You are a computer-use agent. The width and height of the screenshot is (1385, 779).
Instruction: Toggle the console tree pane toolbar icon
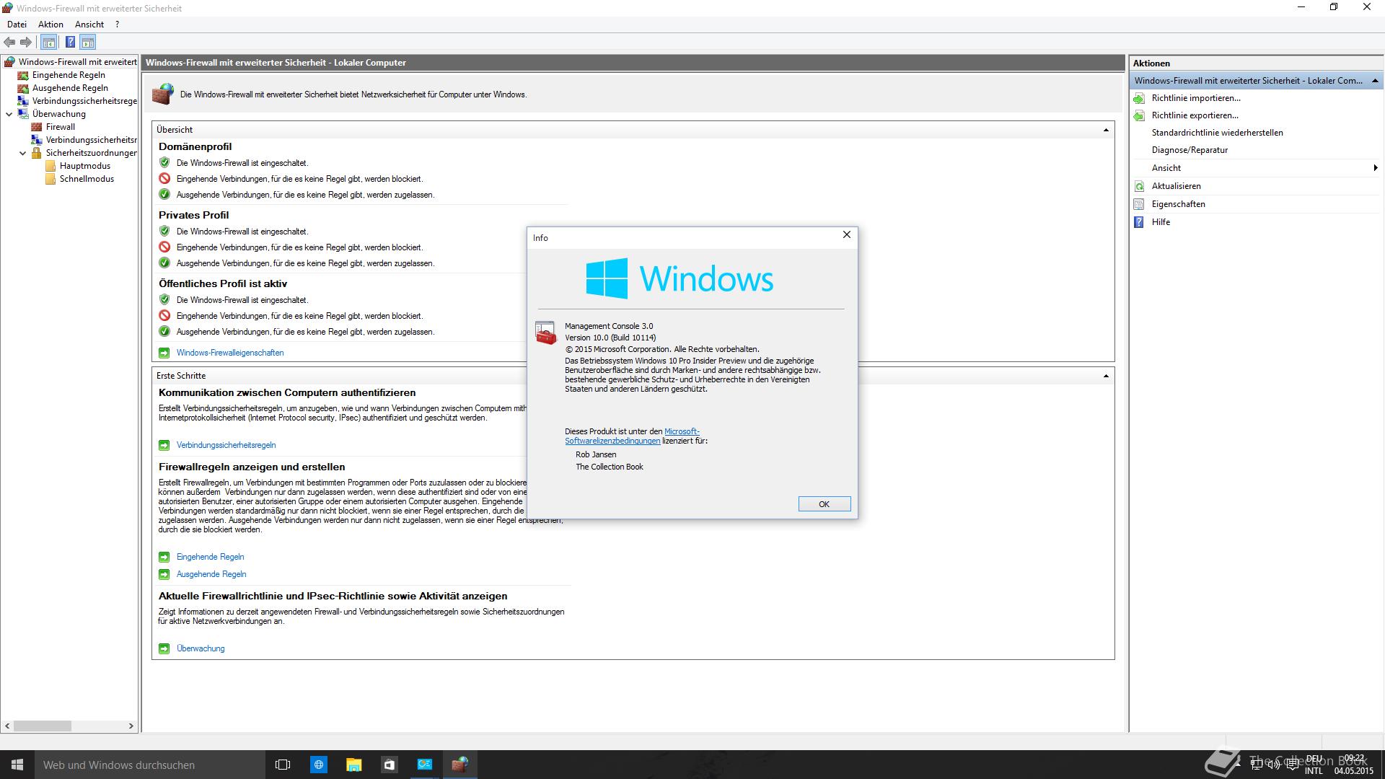click(x=48, y=43)
